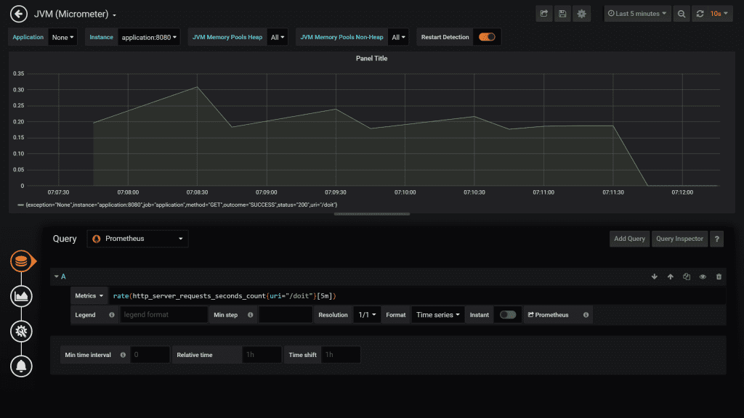Open the Query Inspector

679,239
